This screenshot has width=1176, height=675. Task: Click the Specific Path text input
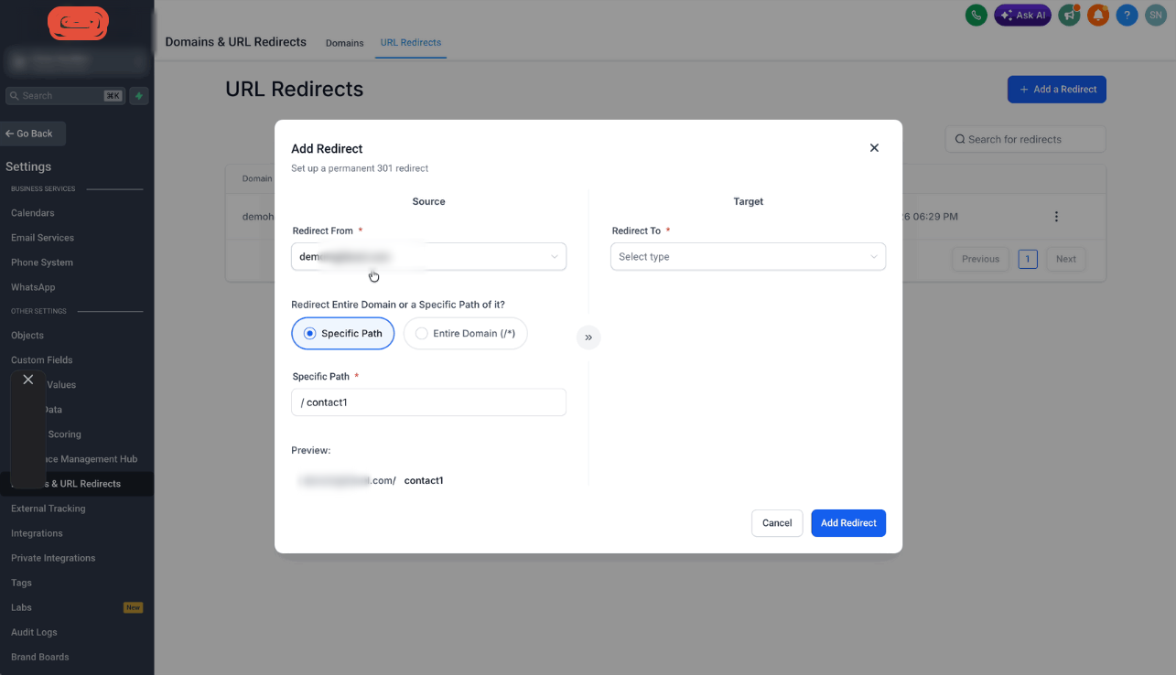point(428,402)
